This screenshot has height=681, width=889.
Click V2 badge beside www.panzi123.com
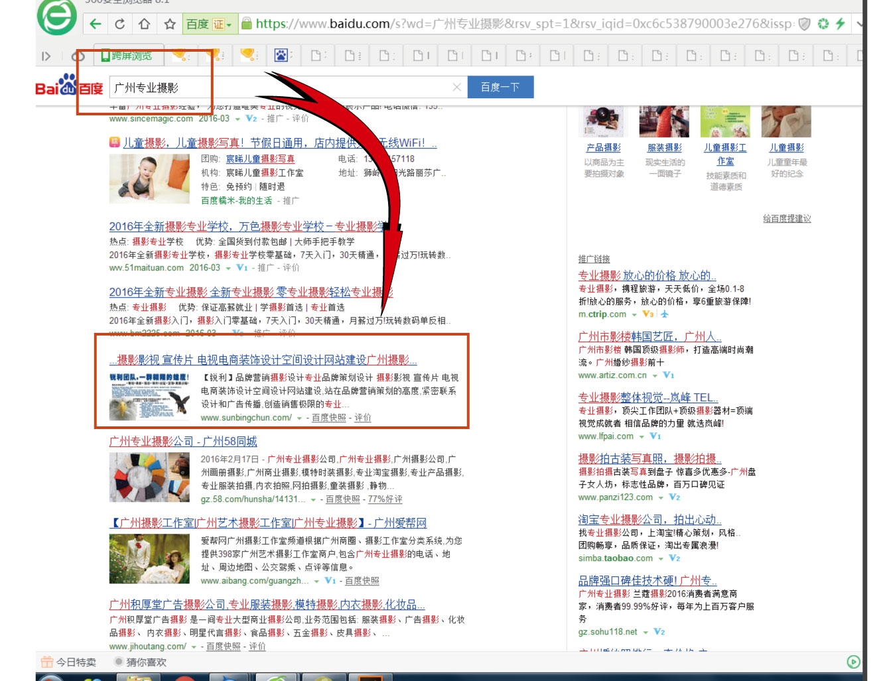coord(674,497)
